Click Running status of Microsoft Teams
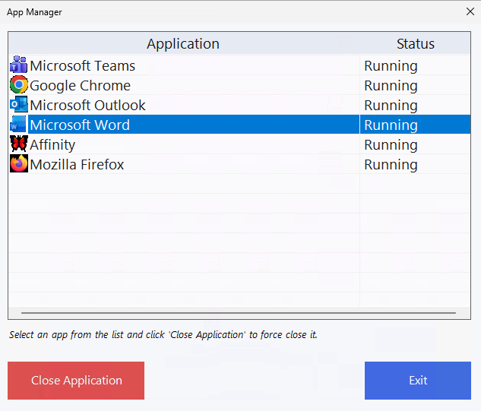481x411 pixels. [x=391, y=66]
